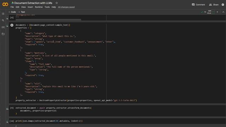Click the "mentions" name value
This screenshot has height=127, width=226.
tap(40, 53)
